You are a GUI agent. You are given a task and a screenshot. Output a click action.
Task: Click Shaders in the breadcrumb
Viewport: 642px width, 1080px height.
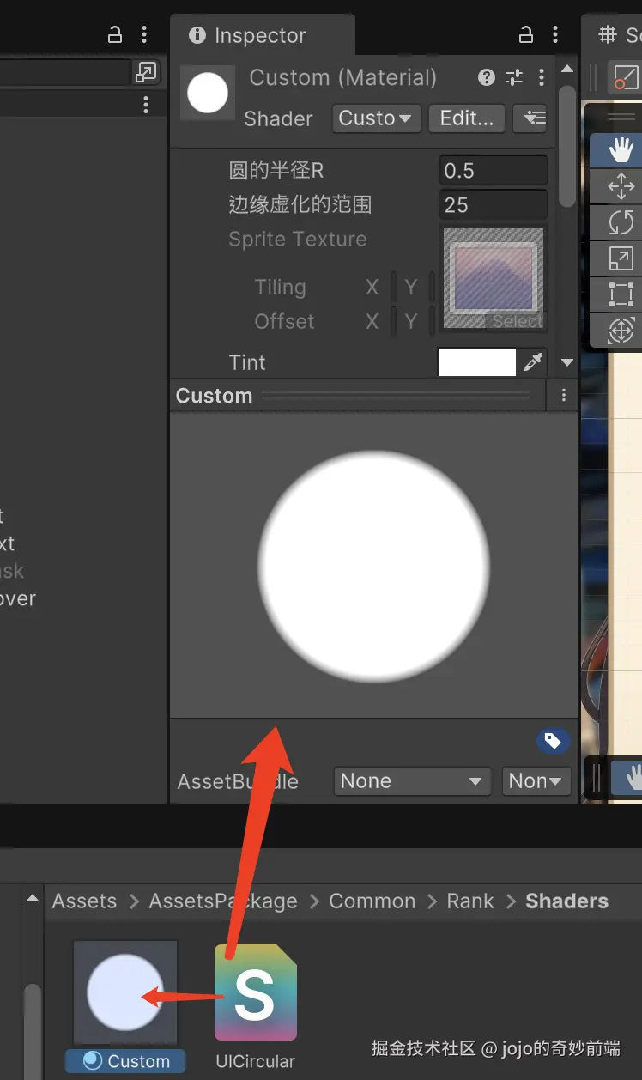coord(566,901)
